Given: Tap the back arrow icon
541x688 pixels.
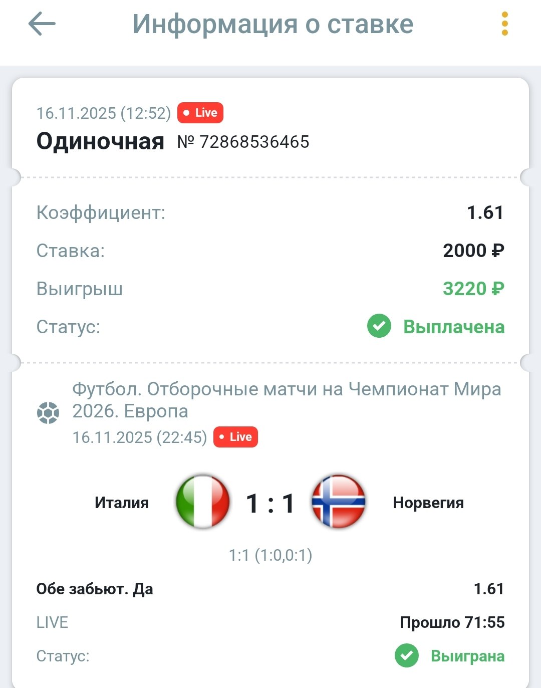Looking at the screenshot, I should 42,24.
